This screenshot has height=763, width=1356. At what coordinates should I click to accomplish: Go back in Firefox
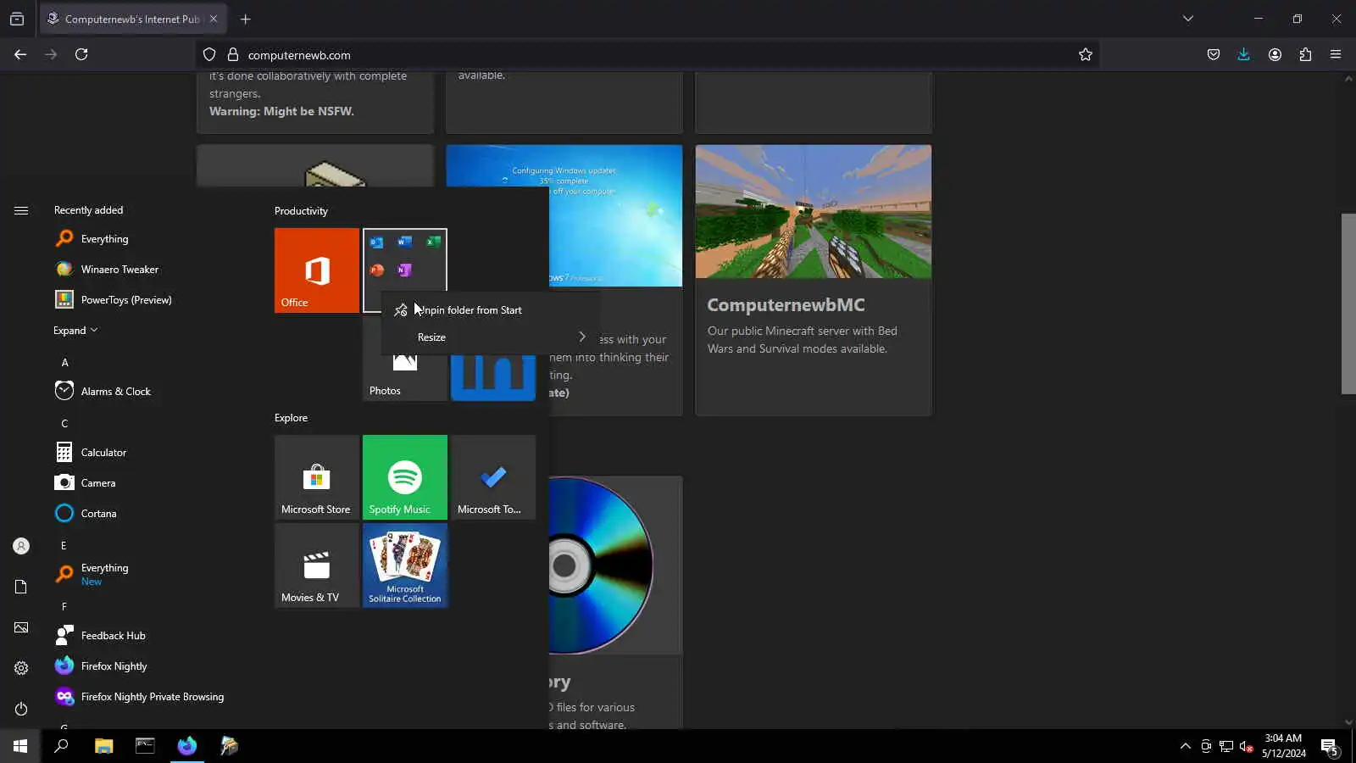(x=20, y=54)
